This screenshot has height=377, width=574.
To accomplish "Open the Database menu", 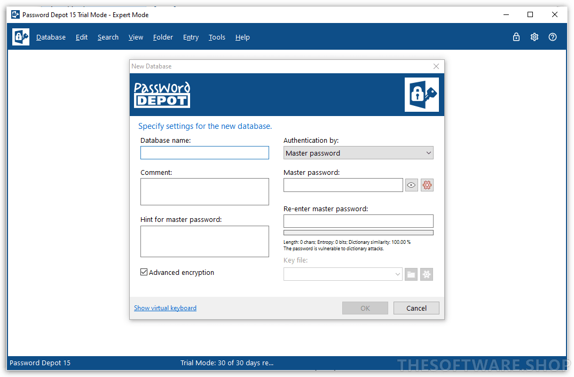I will click(51, 37).
